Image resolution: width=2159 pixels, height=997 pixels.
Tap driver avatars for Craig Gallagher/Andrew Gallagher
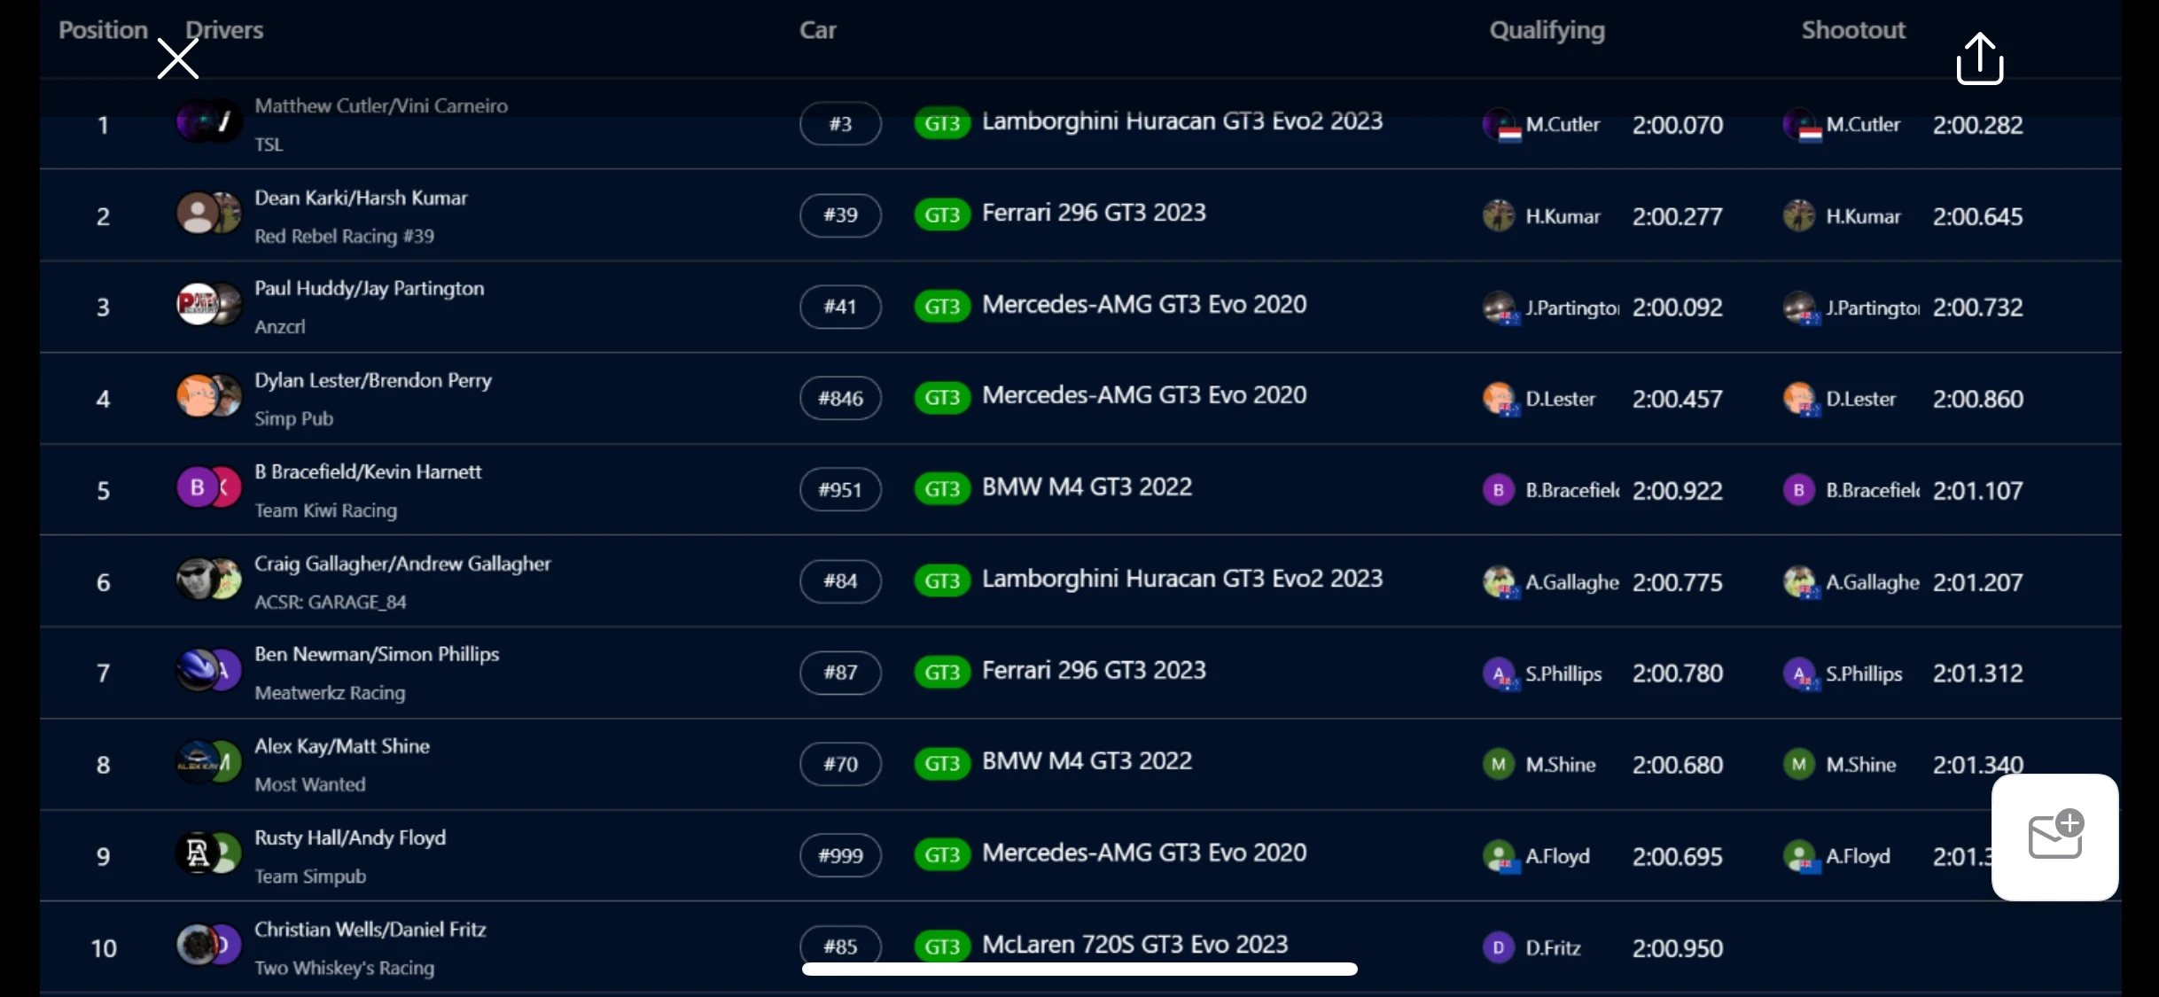tap(209, 580)
